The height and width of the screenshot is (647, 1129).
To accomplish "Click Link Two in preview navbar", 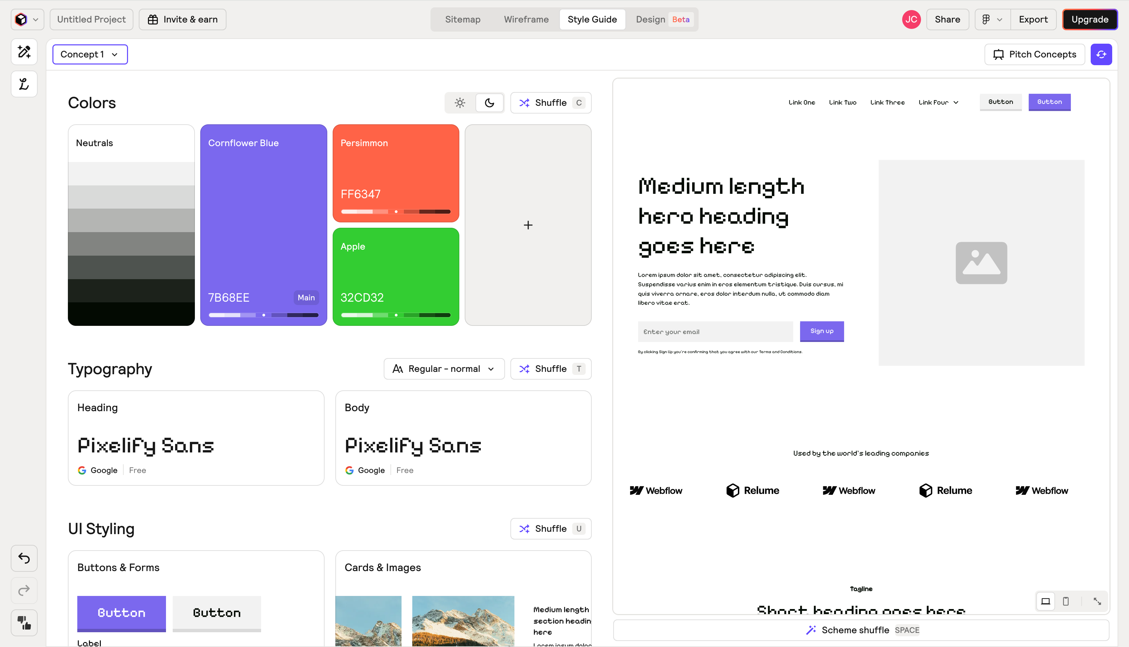I will (842, 102).
